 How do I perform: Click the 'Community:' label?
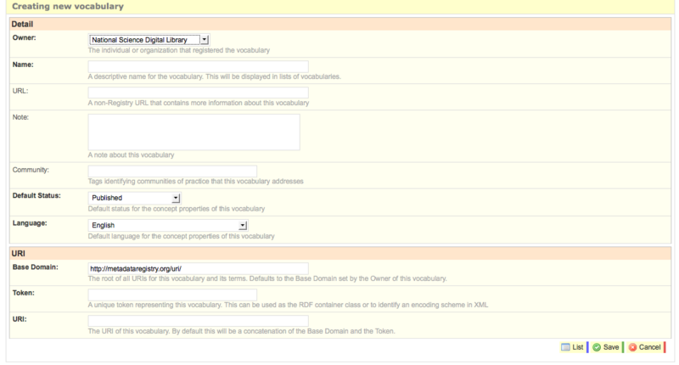click(x=31, y=170)
